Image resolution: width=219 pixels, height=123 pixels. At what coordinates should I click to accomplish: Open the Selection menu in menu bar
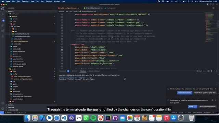pos(25,1)
